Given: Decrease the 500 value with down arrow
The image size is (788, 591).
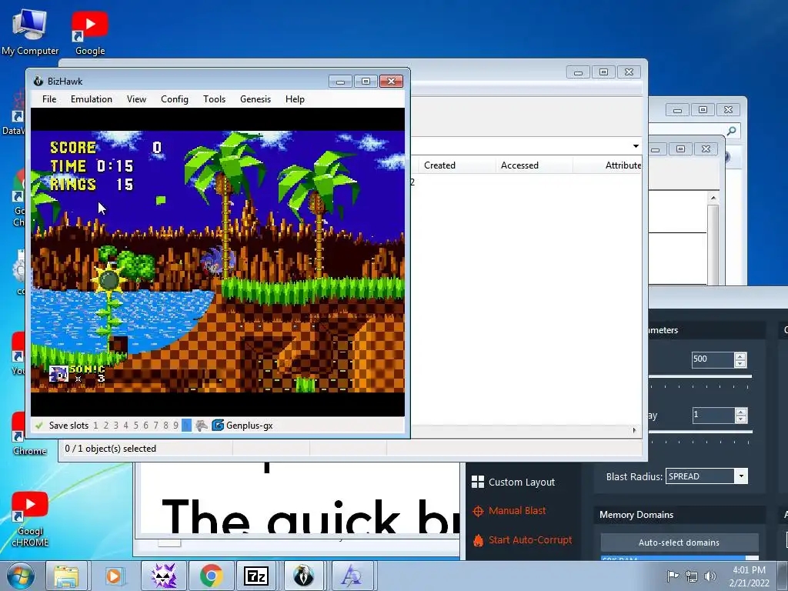Looking at the screenshot, I should [x=740, y=363].
